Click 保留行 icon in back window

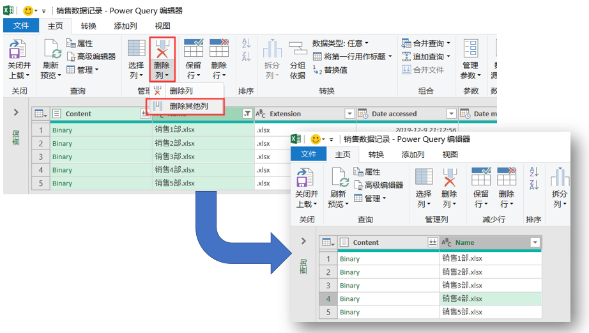pos(194,48)
